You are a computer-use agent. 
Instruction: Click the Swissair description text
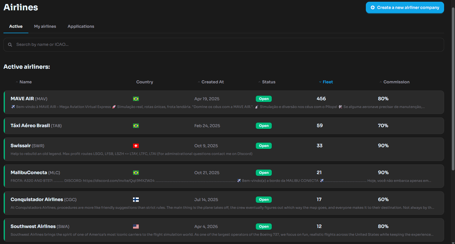tap(132, 154)
